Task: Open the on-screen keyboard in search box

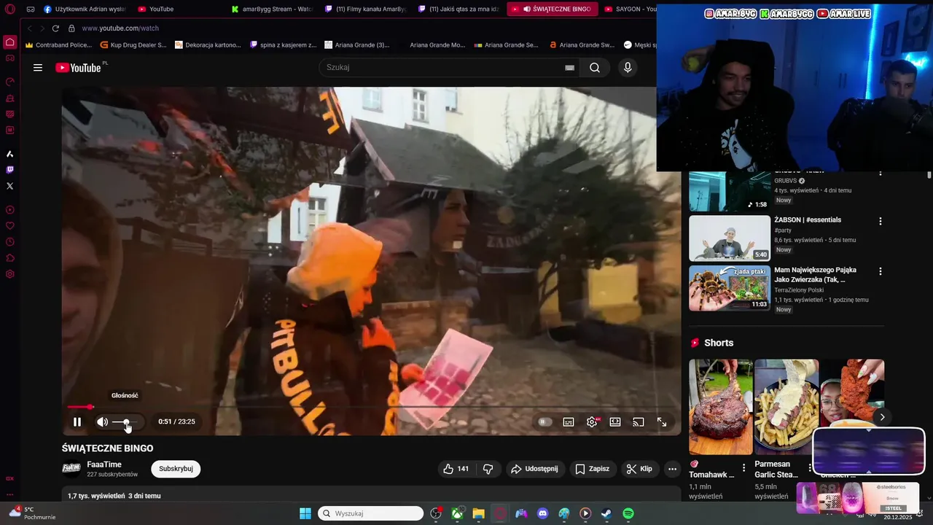Action: [570, 68]
